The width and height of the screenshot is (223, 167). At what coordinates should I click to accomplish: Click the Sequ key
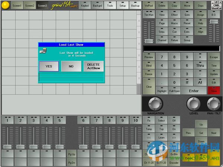pyautogui.click(x=162, y=32)
